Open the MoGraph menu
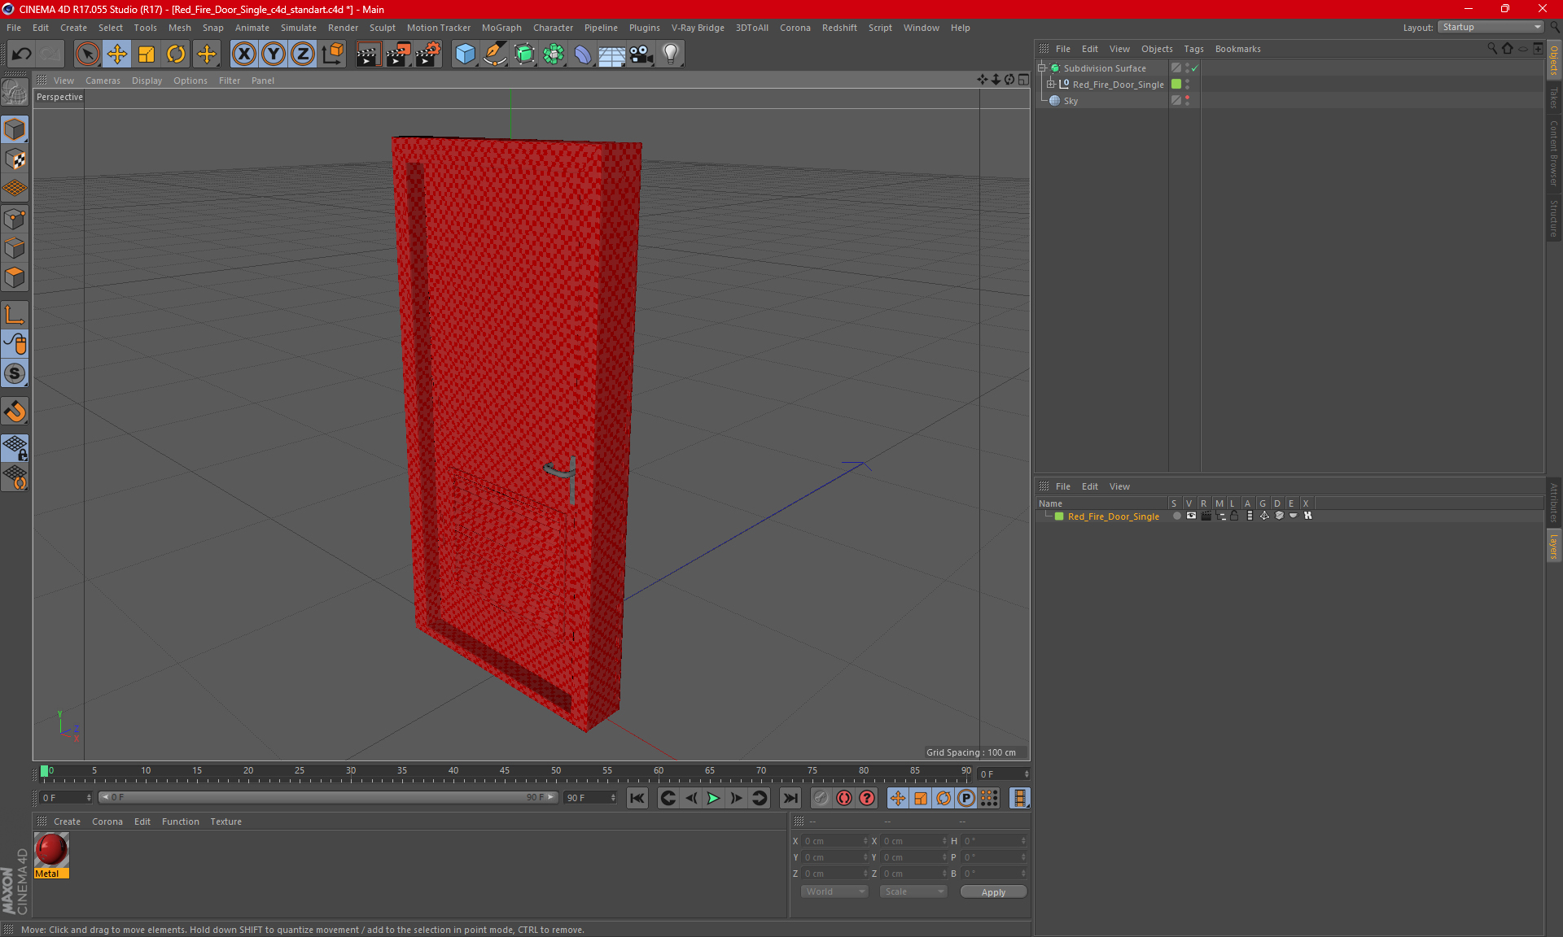This screenshot has width=1563, height=937. point(501,28)
